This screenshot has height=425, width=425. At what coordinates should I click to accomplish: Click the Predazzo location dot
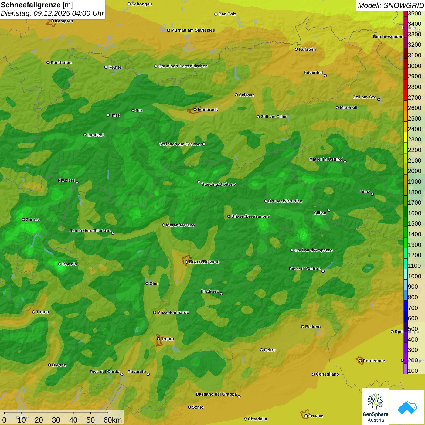221,294
